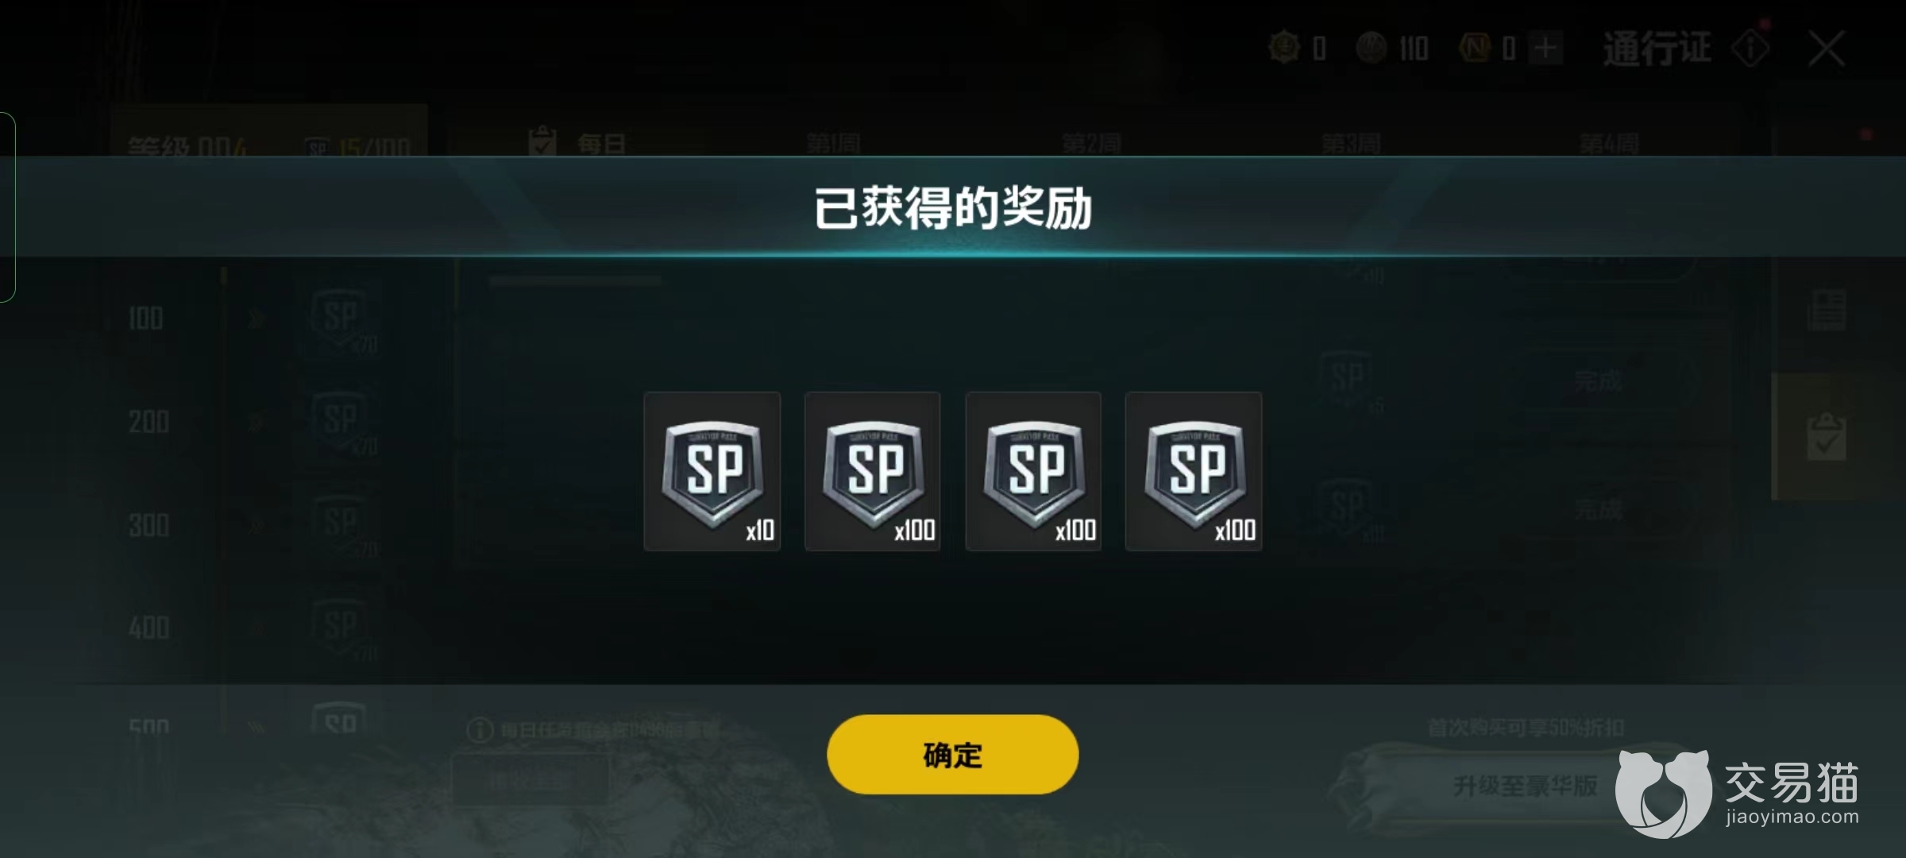Open the list sidebar icon on right
Image resolution: width=1906 pixels, height=858 pixels.
coord(1827,311)
